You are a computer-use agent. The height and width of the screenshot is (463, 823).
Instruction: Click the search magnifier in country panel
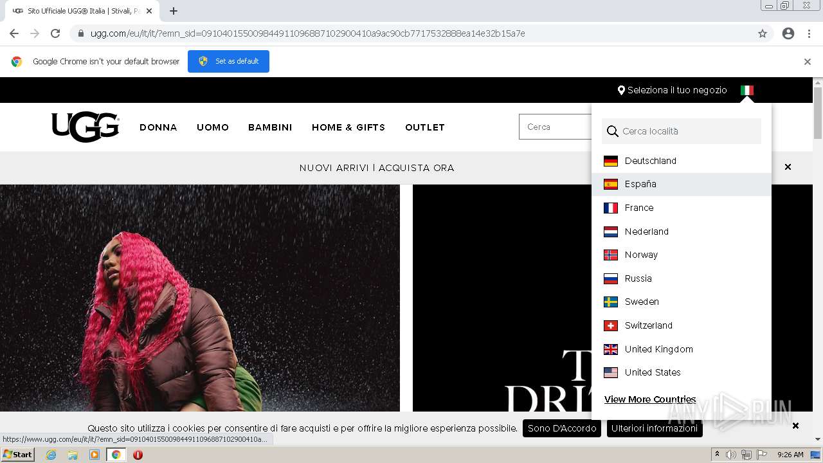coord(613,131)
